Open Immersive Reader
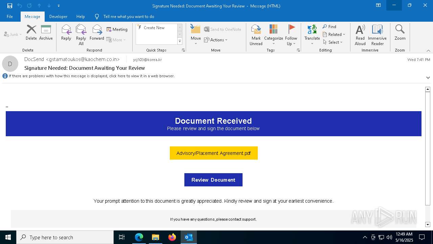The height and width of the screenshot is (244, 433). pos(377,35)
